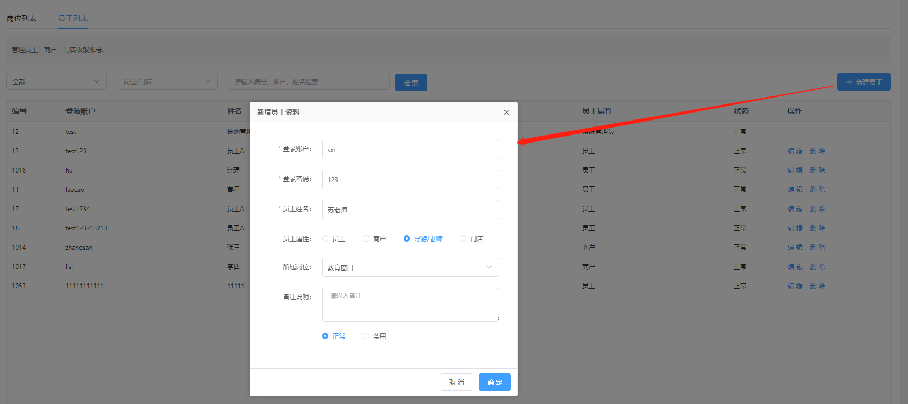
Task: Select the 商户 radio option
Action: (366, 239)
